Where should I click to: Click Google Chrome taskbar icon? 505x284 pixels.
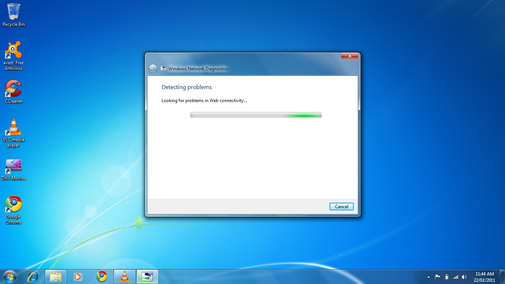coord(102,277)
